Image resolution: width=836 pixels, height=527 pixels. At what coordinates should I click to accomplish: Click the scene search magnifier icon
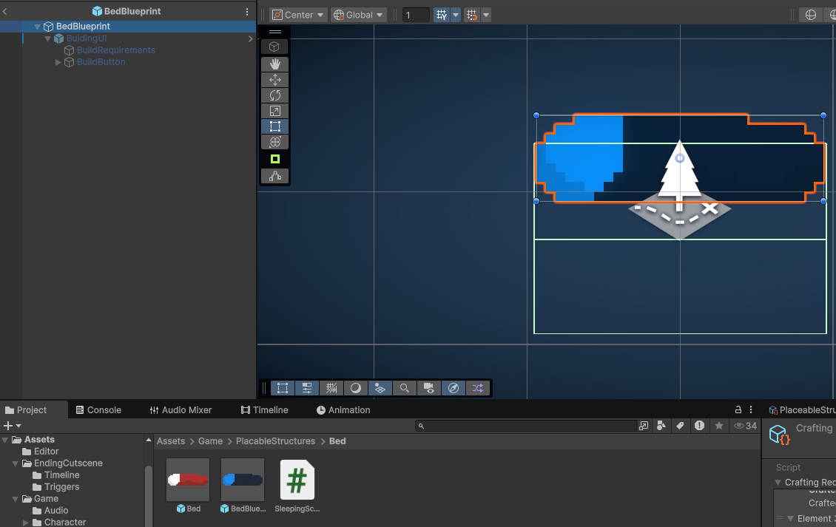[404, 388]
